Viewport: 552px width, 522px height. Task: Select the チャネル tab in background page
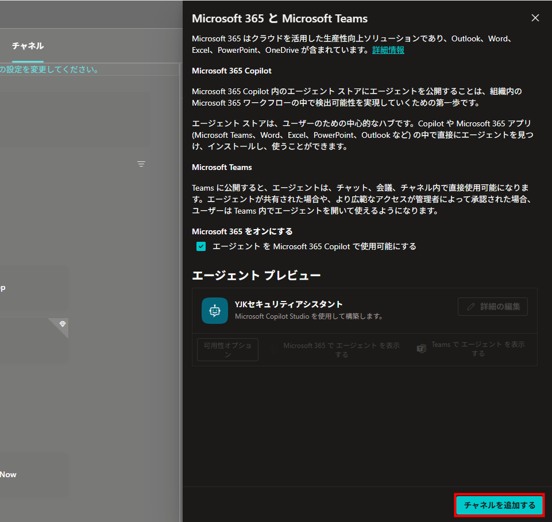[x=28, y=46]
